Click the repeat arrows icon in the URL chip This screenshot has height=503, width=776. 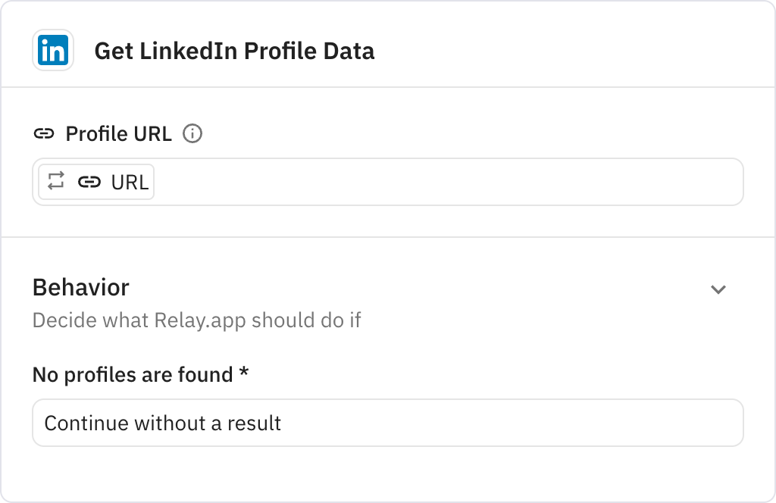55,181
